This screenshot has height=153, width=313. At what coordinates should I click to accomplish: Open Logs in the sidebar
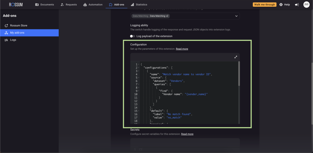coord(29,40)
